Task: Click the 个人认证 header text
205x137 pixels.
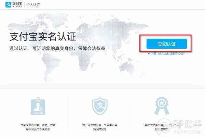Action: [x=33, y=5]
